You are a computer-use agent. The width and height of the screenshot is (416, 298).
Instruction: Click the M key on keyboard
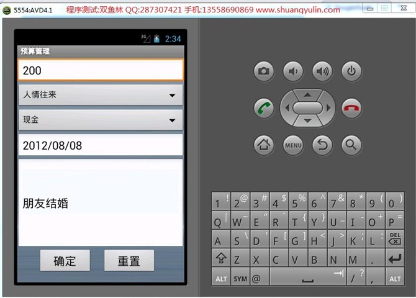point(356,258)
